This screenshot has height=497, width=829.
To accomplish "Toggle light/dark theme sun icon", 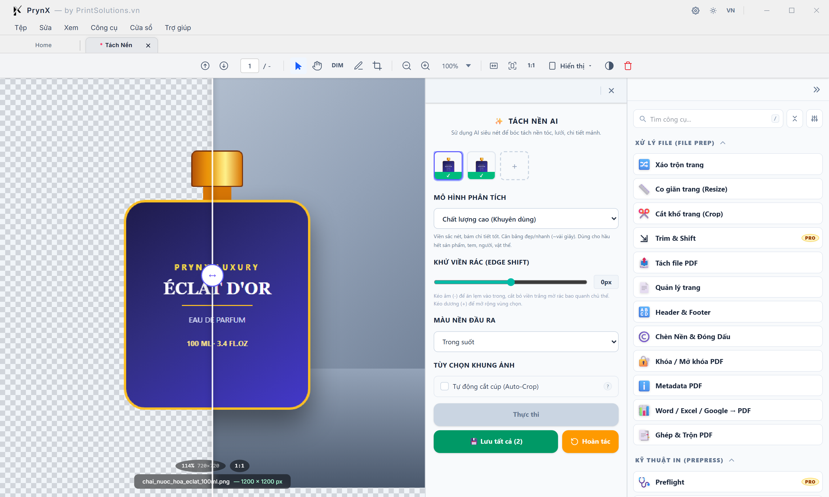I will [x=713, y=10].
